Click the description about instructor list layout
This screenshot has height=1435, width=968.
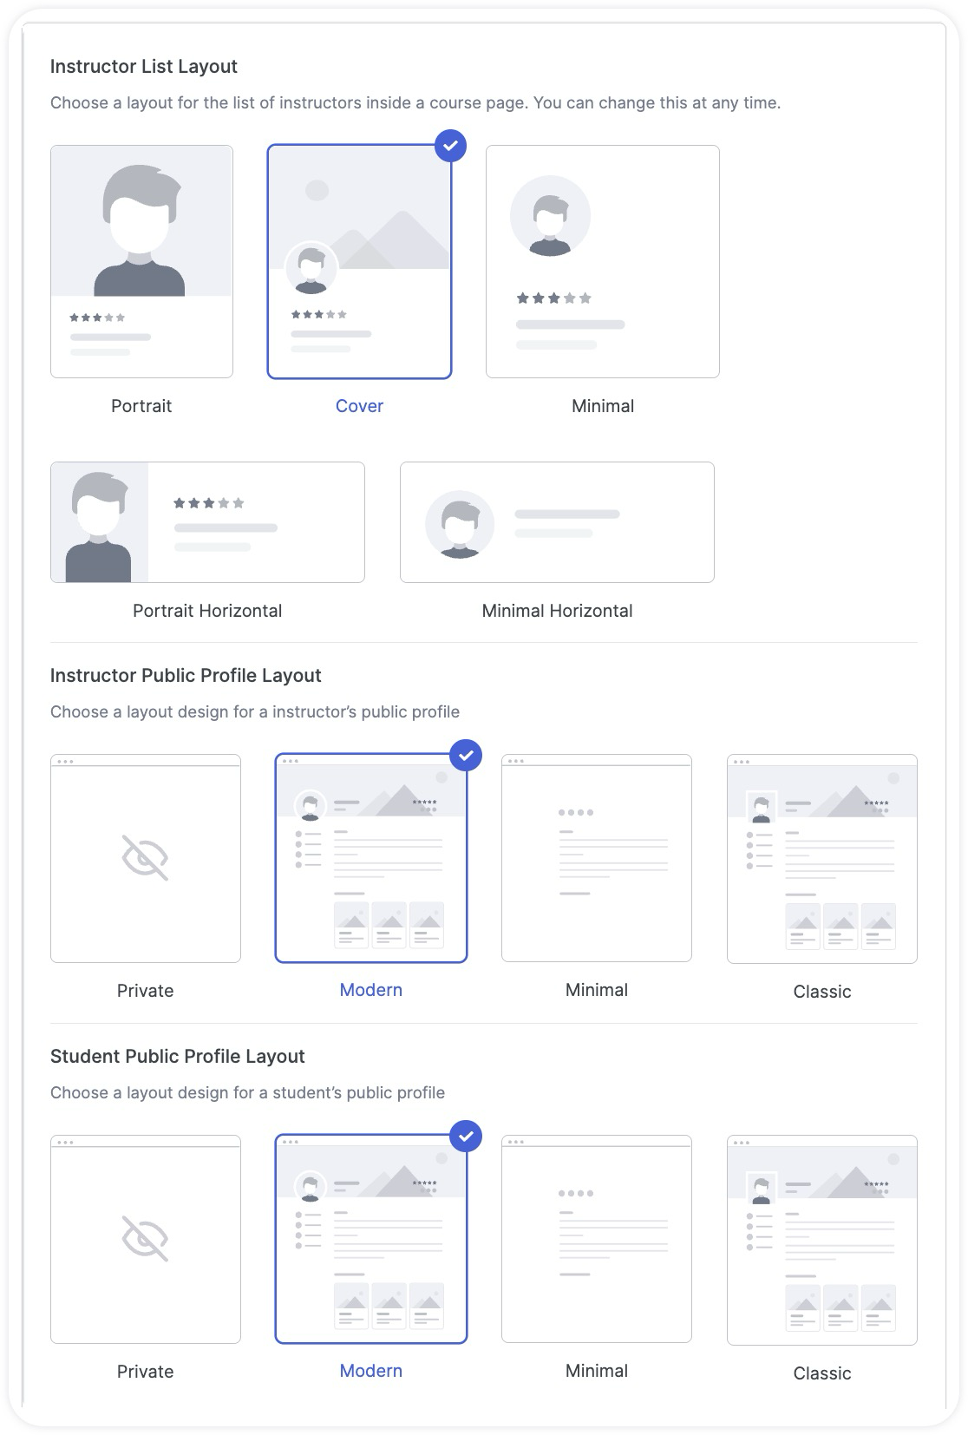(415, 103)
